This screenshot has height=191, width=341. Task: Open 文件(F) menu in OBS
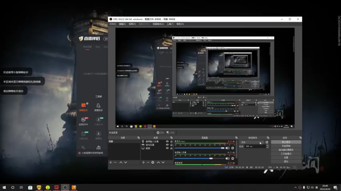click(113, 24)
